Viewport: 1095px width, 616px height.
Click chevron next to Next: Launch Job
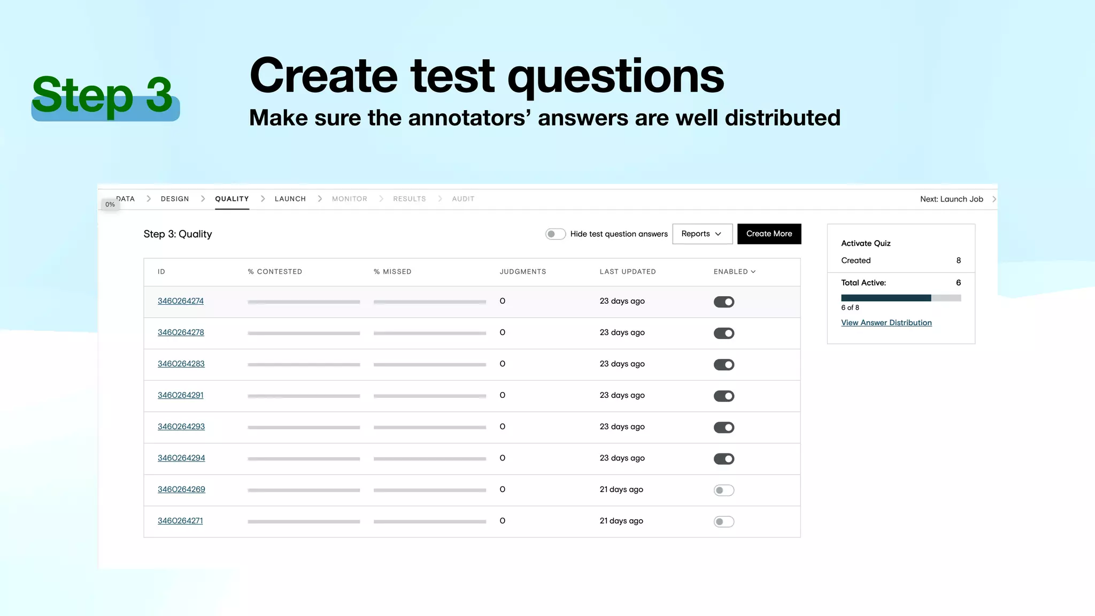click(994, 199)
